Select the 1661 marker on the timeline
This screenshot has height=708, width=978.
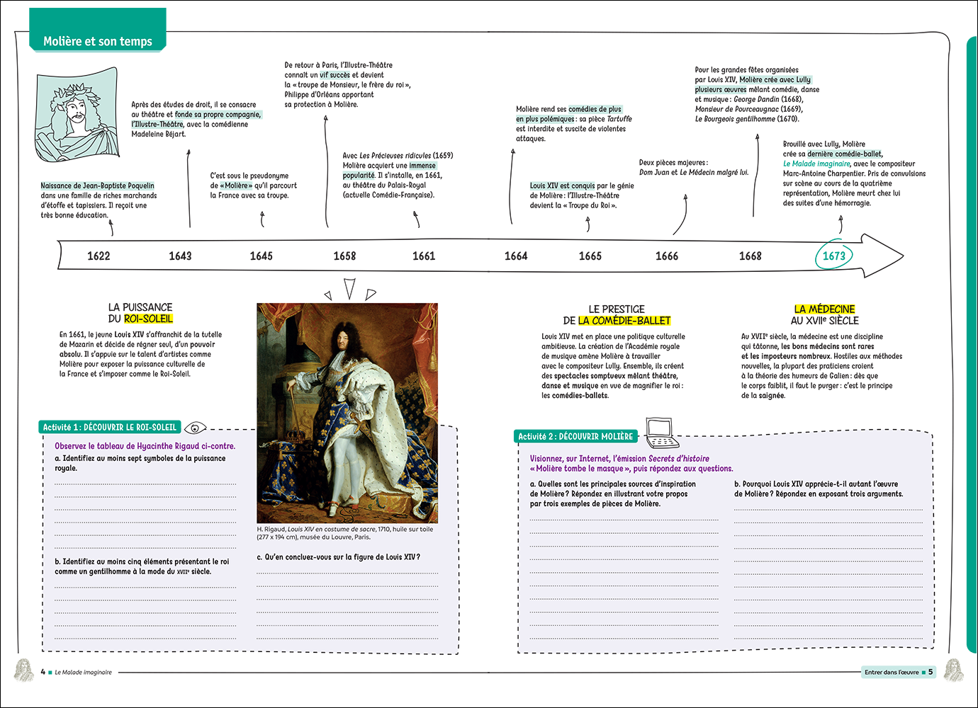(x=424, y=256)
